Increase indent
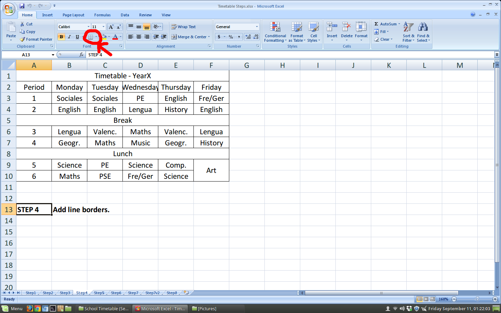 pyautogui.click(x=164, y=37)
